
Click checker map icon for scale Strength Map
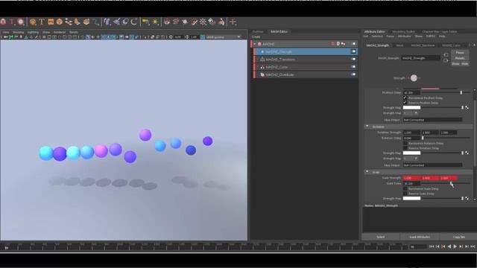tap(467, 199)
